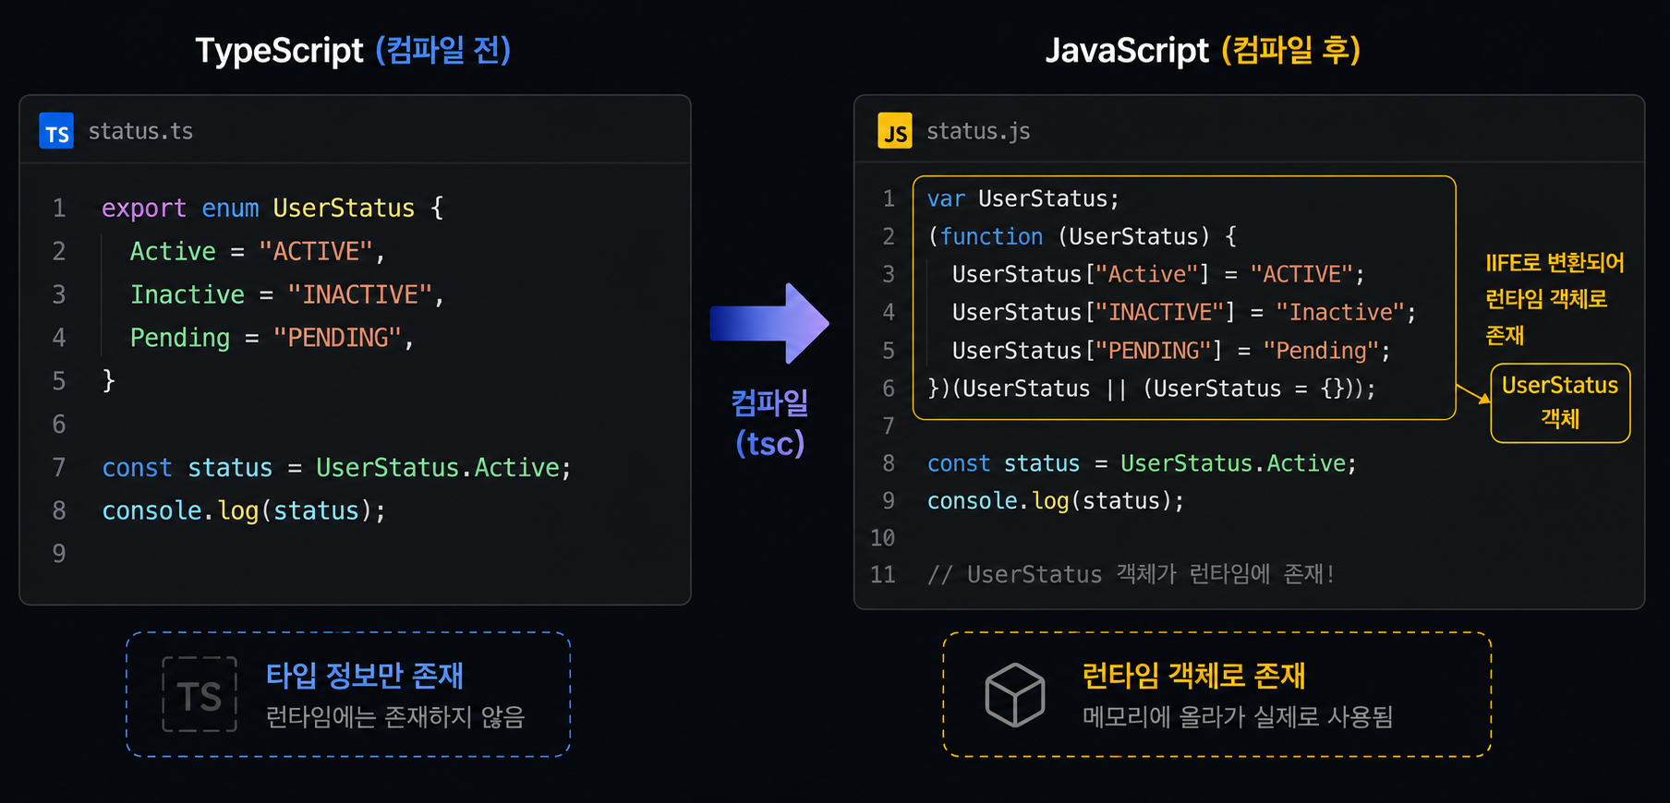Click the line 'var UserStatus;'
This screenshot has width=1670, height=803.
(1023, 199)
